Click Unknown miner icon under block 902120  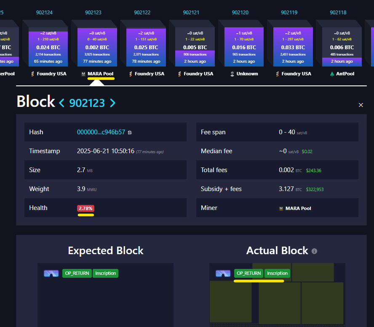coord(232,74)
